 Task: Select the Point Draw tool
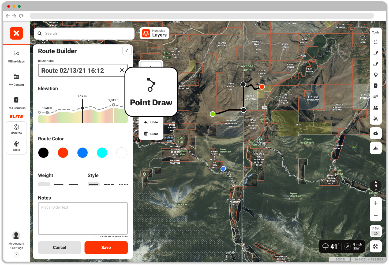click(x=151, y=92)
